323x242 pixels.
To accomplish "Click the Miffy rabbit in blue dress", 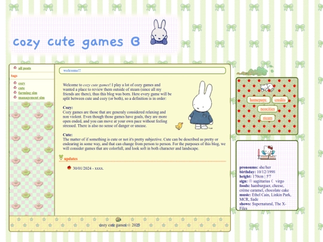I will coord(201,105).
